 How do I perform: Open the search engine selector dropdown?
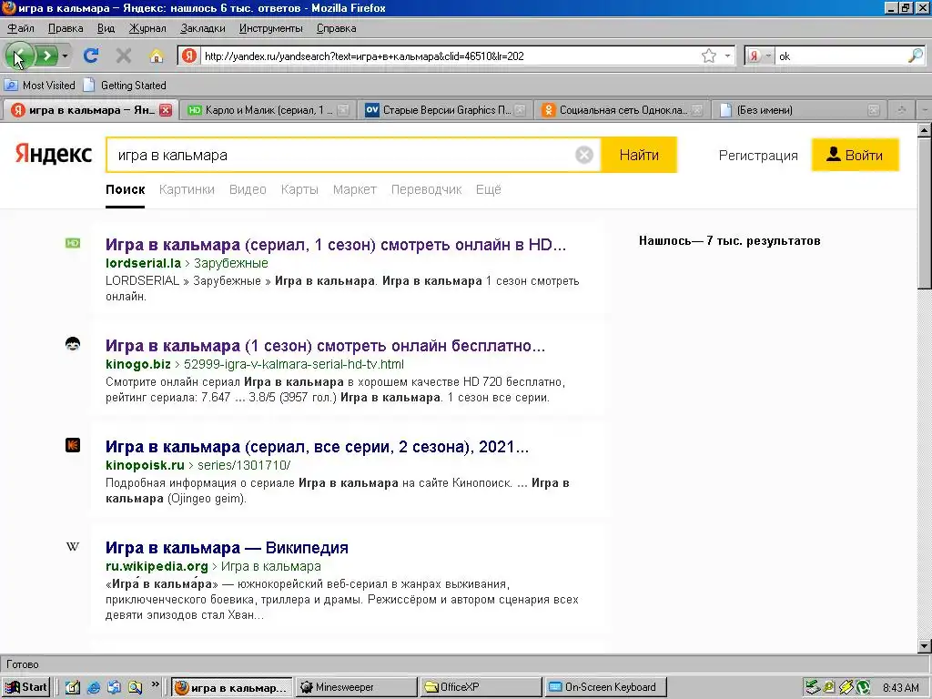tap(759, 56)
